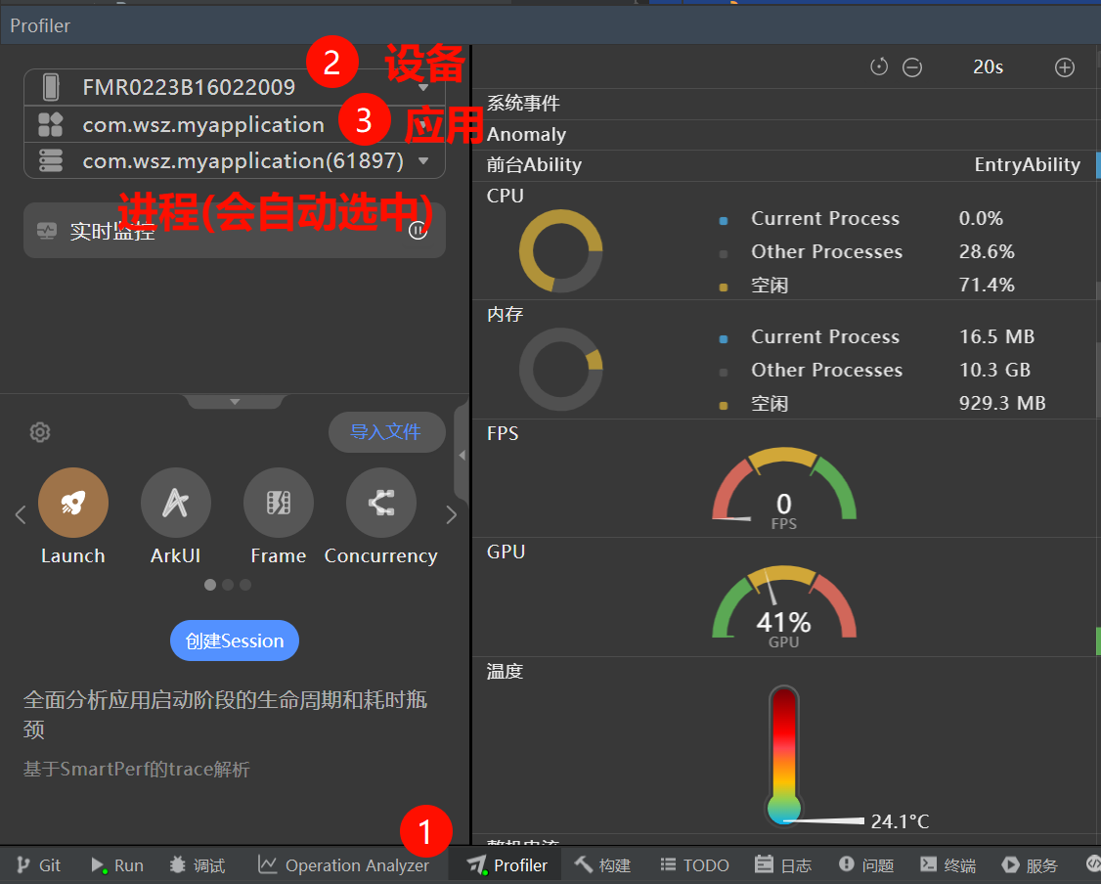
Task: Collapse the upper panel with the down arrow handle
Action: click(x=235, y=401)
